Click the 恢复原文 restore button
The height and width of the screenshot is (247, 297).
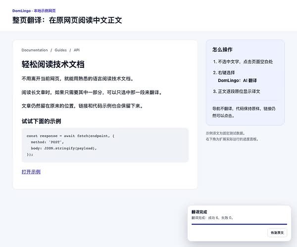[x=277, y=233]
